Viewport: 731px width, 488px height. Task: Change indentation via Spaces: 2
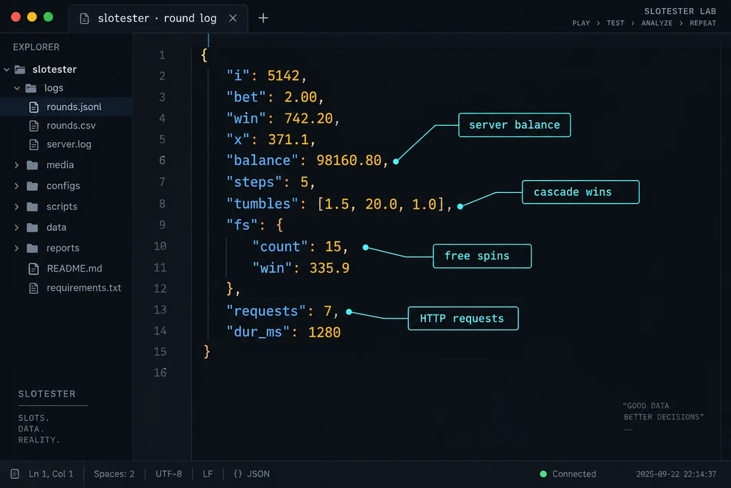[x=114, y=474]
